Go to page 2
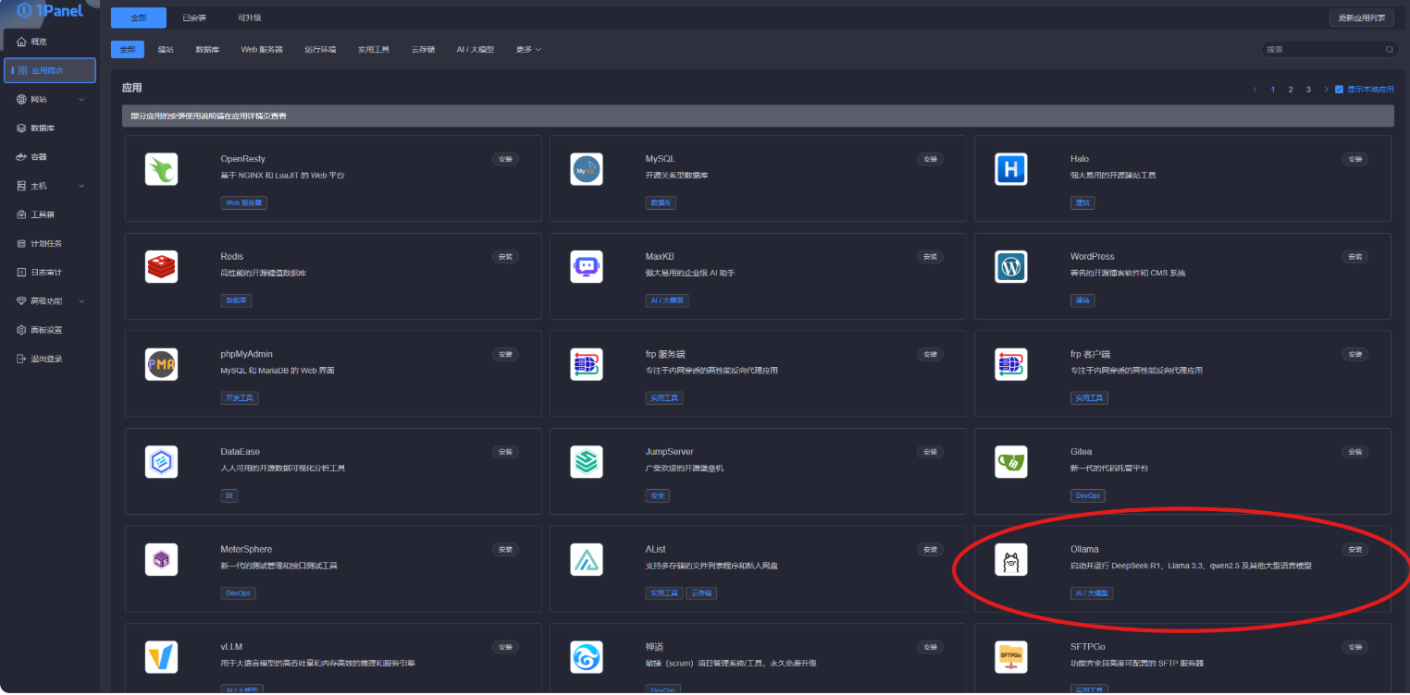The width and height of the screenshot is (1410, 695). tap(1291, 90)
